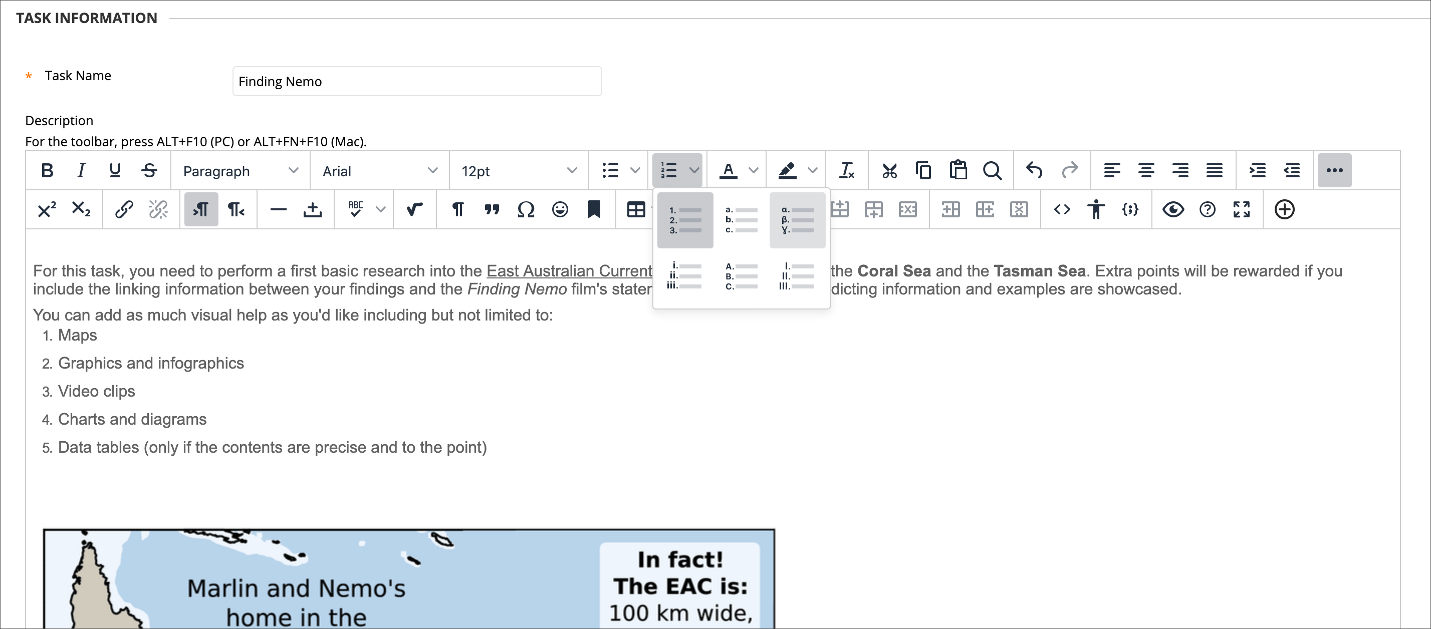This screenshot has height=629, width=1431.
Task: Apply bold formatting
Action: coord(47,170)
